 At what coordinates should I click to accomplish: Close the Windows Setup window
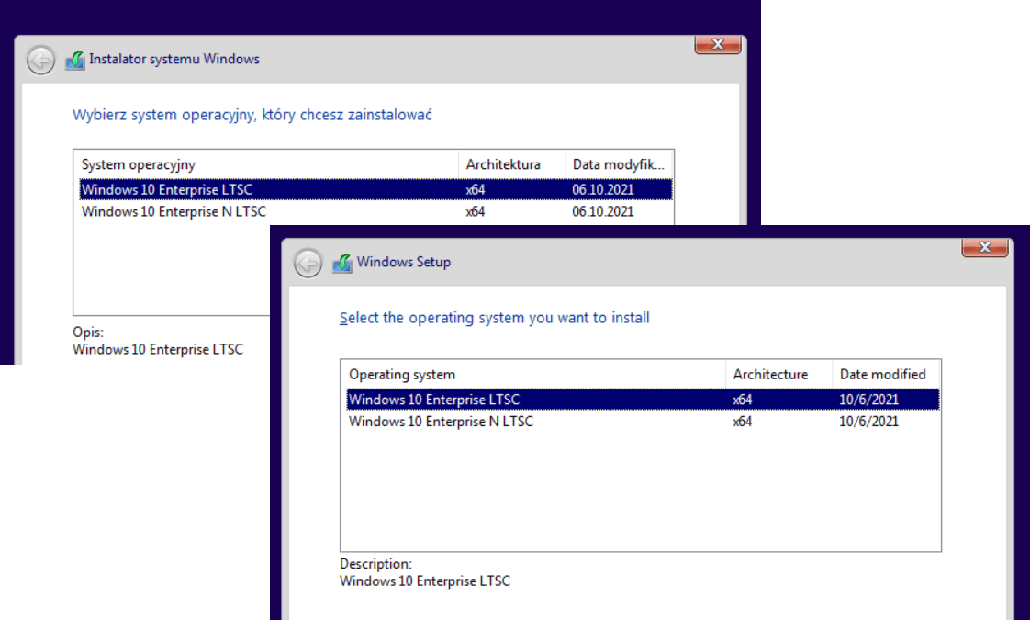pyautogui.click(x=985, y=247)
